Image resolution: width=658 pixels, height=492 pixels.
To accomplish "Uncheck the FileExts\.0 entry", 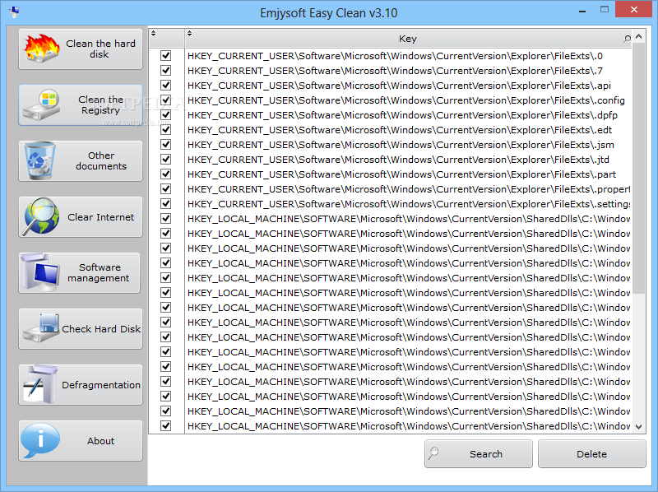I will pyautogui.click(x=166, y=55).
